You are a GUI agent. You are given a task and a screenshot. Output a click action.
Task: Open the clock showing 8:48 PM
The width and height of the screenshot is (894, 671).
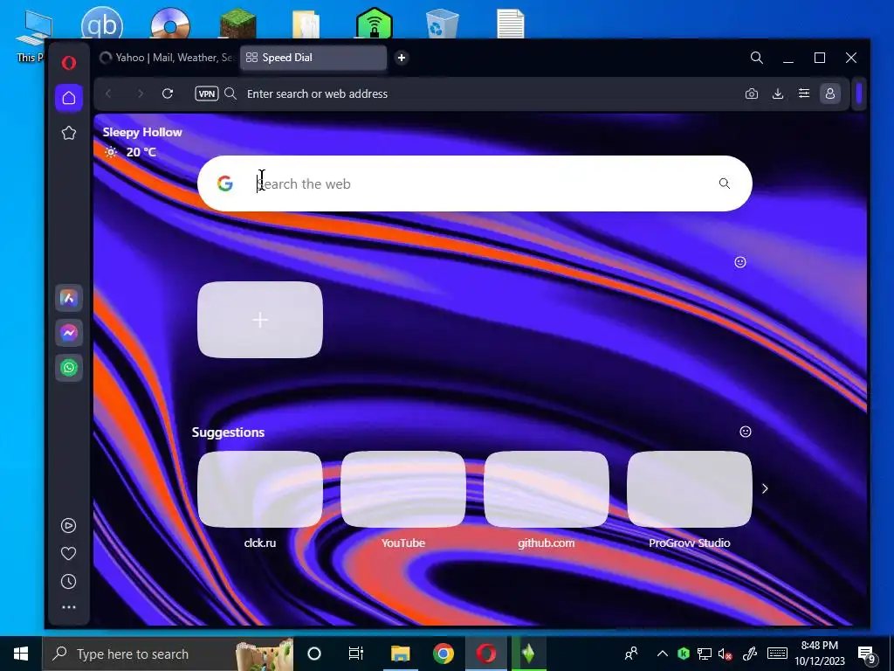pos(819,654)
